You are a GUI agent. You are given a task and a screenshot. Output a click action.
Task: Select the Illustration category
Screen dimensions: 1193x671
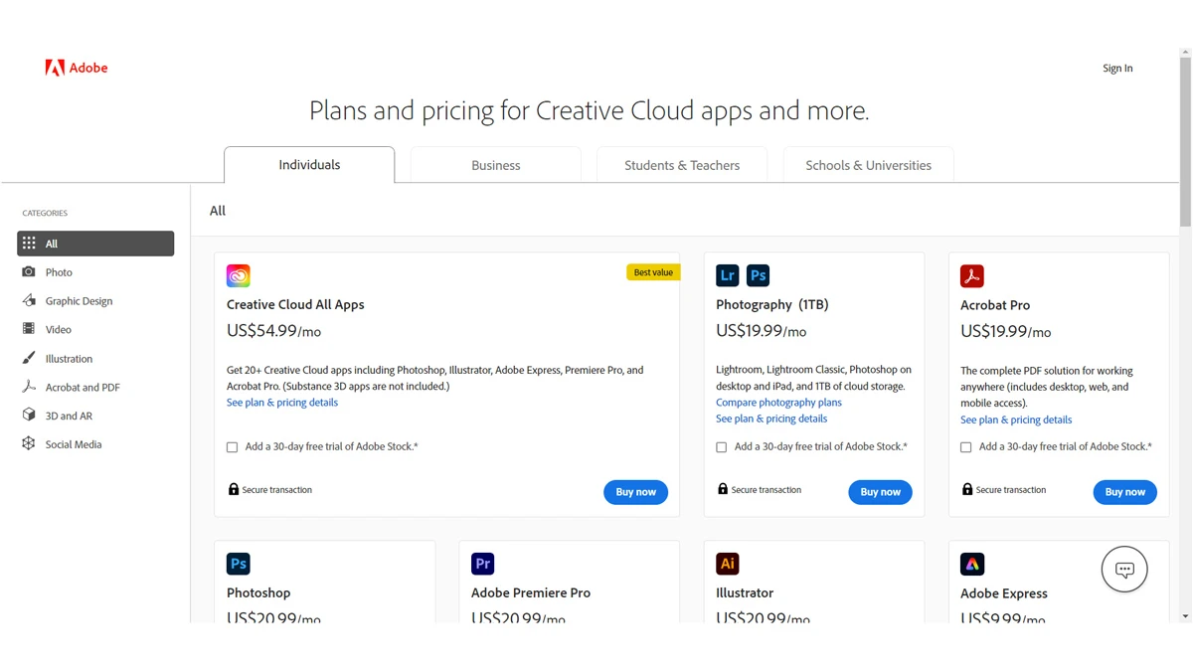click(x=95, y=358)
